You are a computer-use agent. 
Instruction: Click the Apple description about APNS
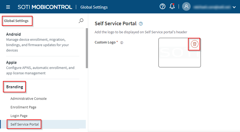click(x=40, y=71)
